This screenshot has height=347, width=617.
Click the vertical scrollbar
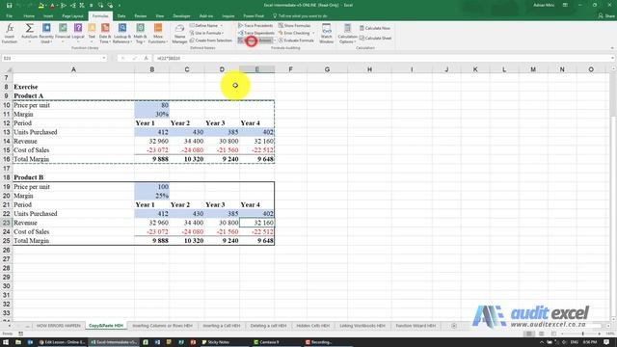pyautogui.click(x=613, y=193)
